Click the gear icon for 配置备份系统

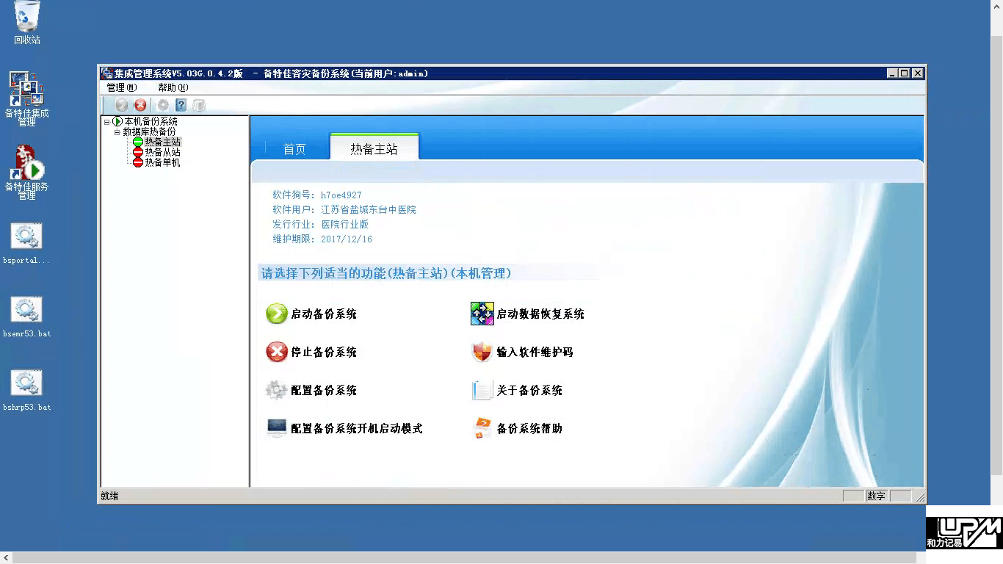(x=276, y=390)
